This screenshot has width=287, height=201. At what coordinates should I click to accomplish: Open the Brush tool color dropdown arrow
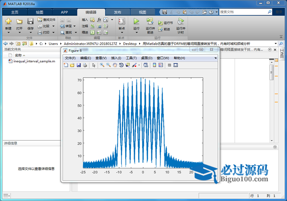click(139, 65)
